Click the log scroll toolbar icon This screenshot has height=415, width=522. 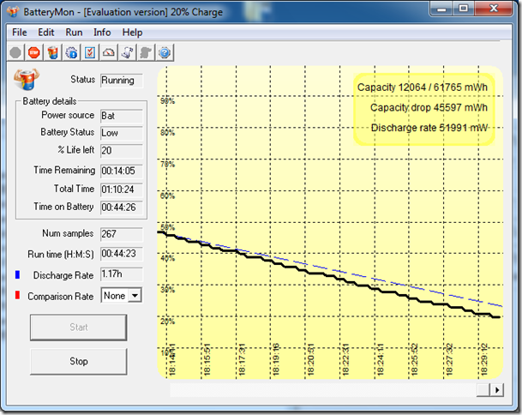127,52
